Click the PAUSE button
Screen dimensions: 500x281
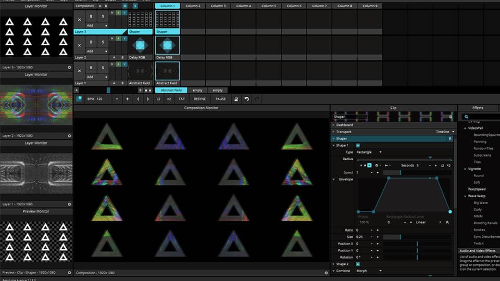point(220,99)
